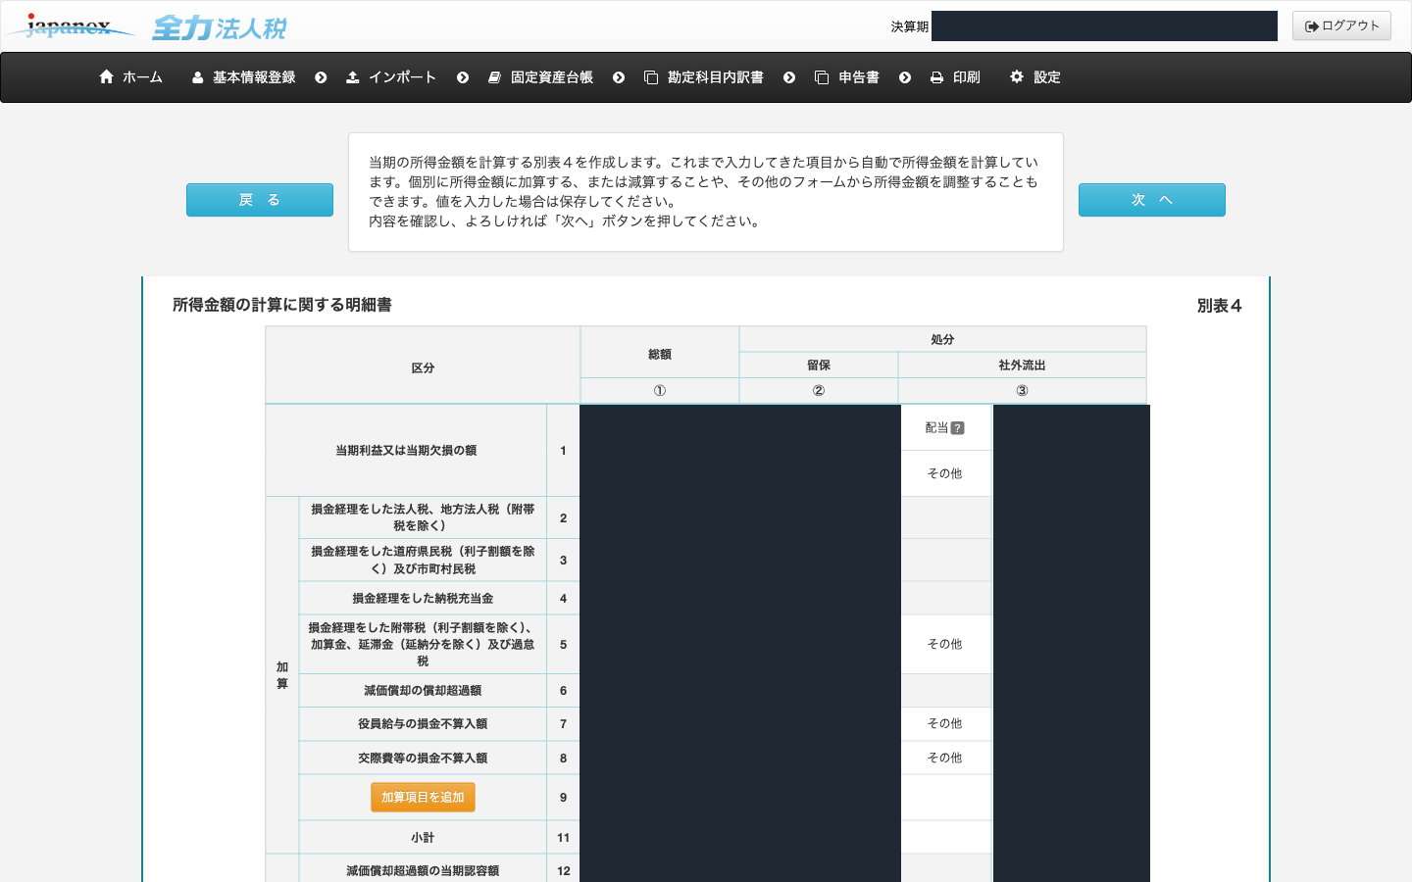Click the copy icon beside 勘定科目内訳書

click(x=651, y=77)
